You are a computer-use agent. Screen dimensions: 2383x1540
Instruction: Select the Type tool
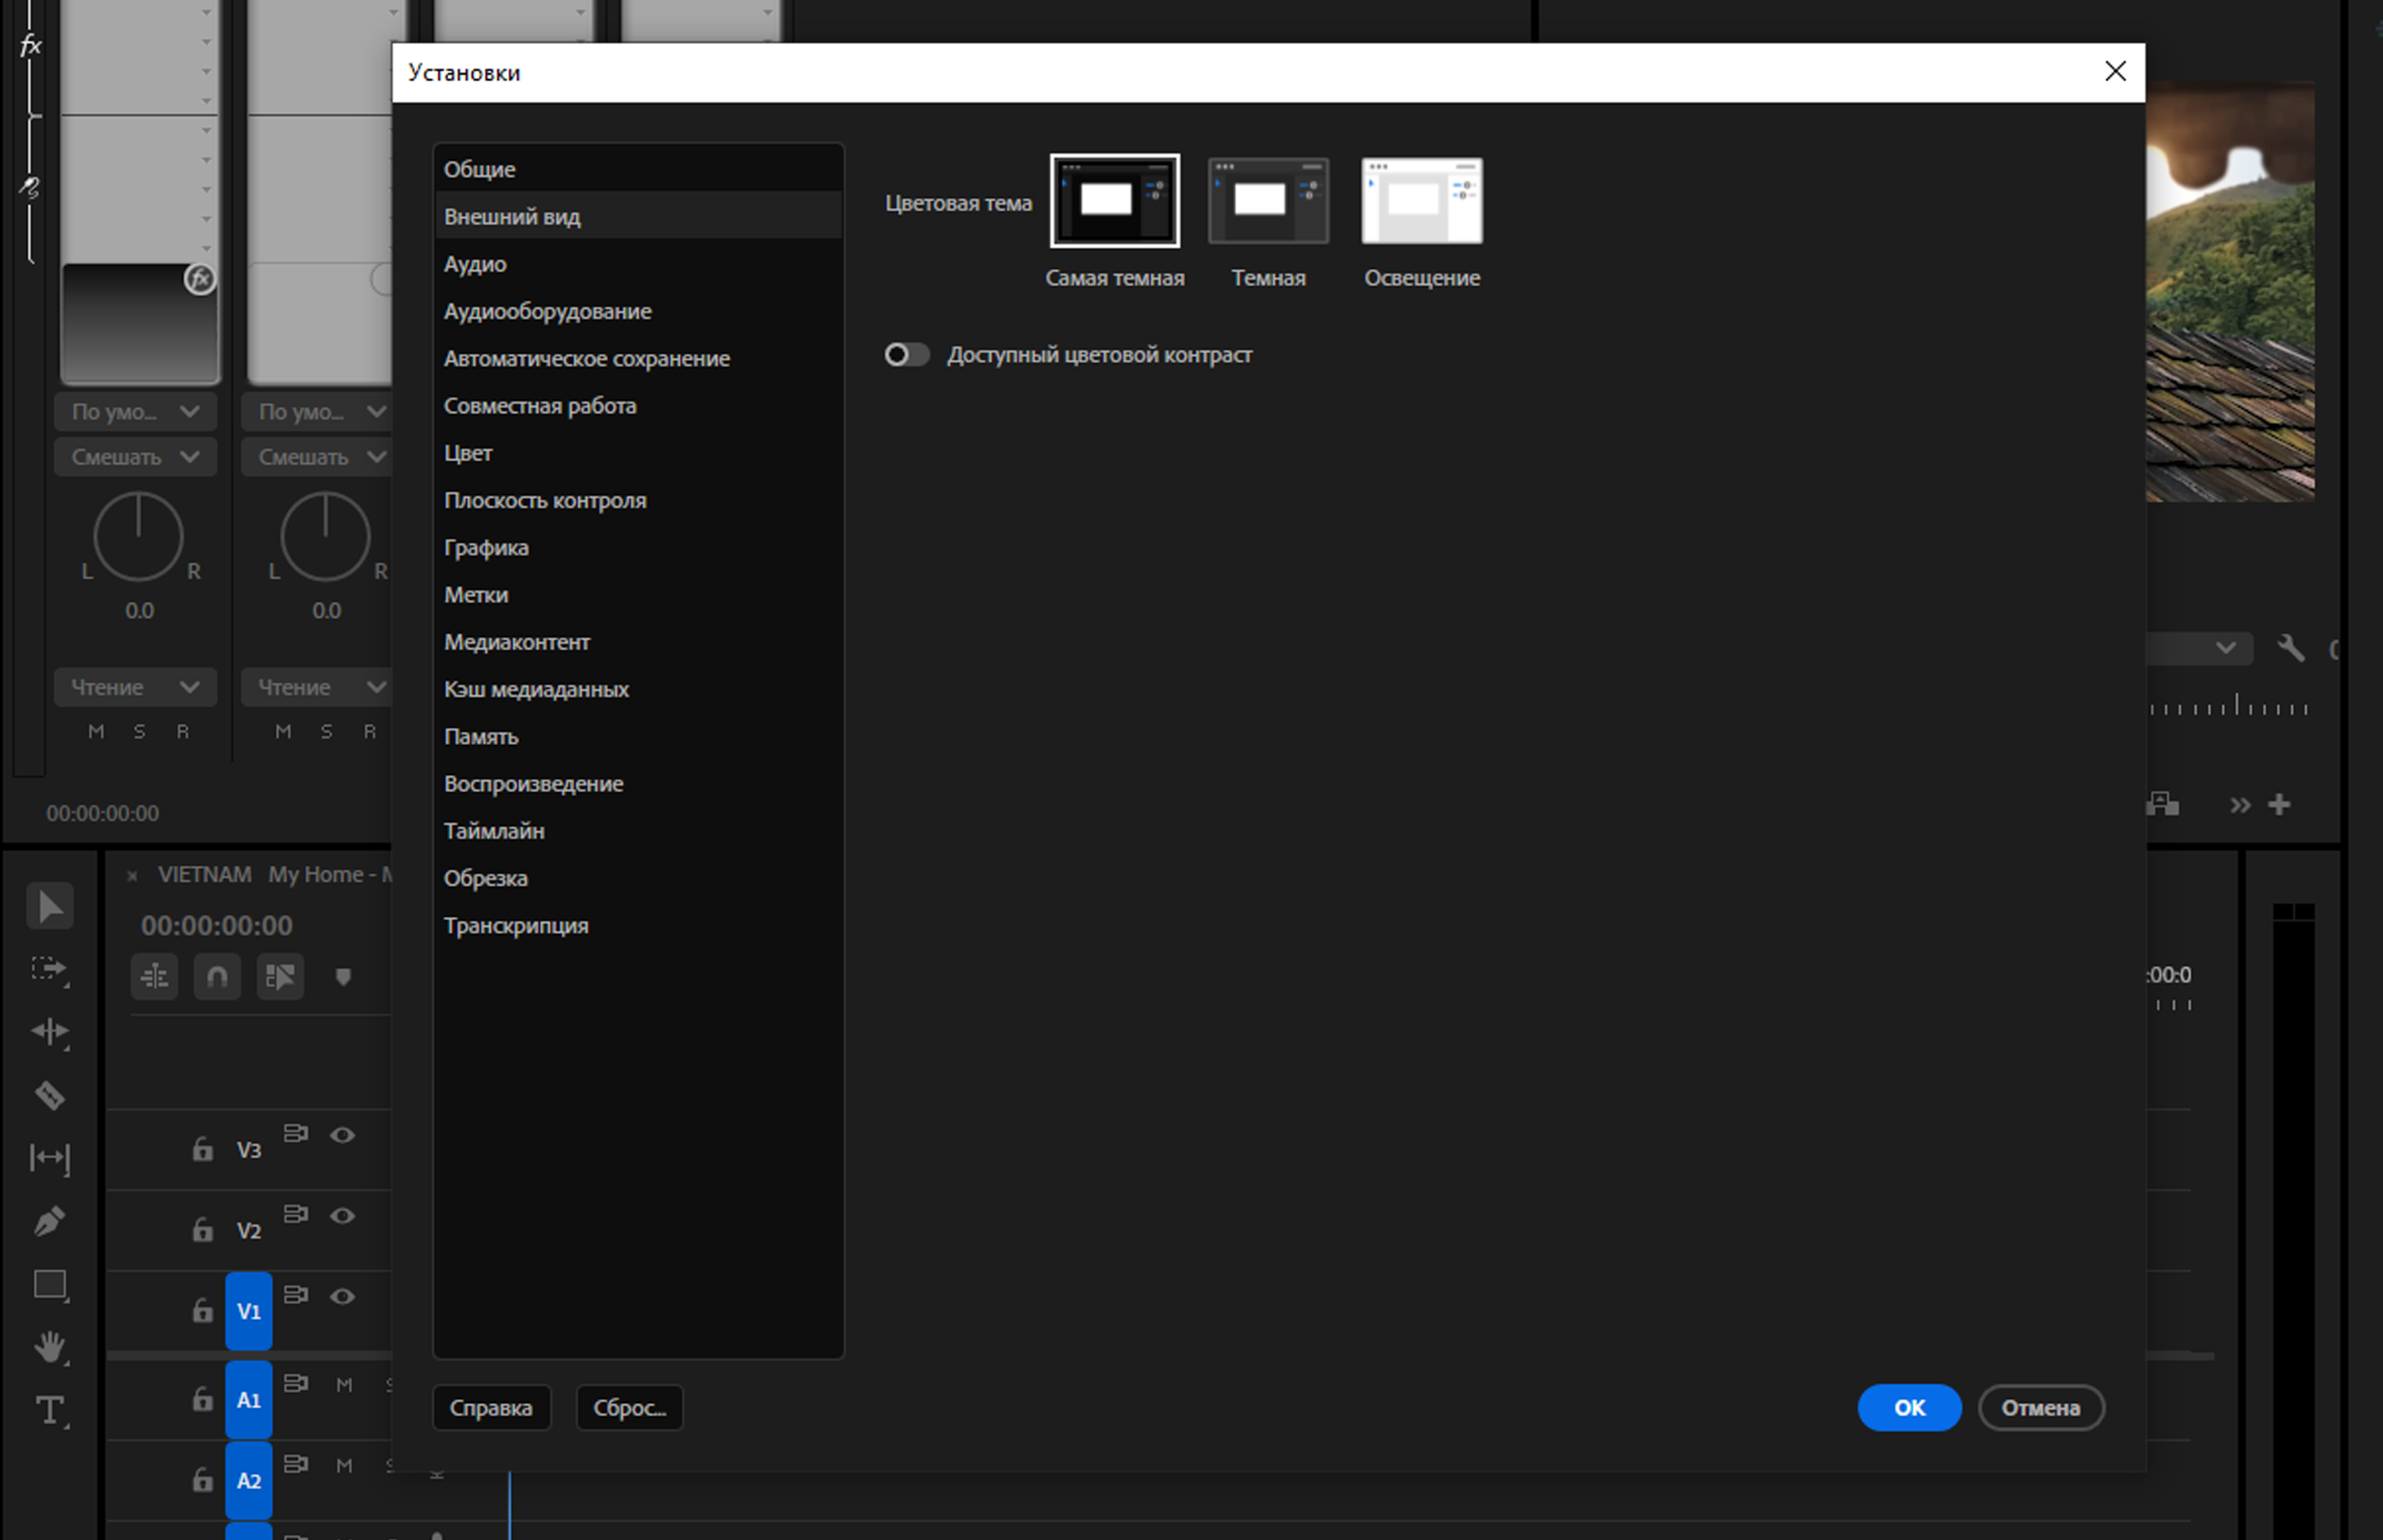coord(50,1410)
